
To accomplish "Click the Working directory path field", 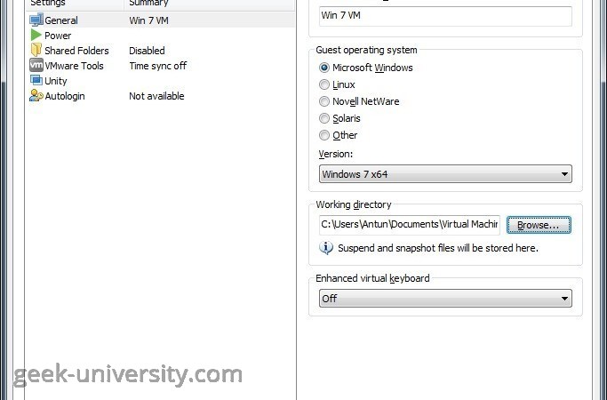I will click(410, 225).
